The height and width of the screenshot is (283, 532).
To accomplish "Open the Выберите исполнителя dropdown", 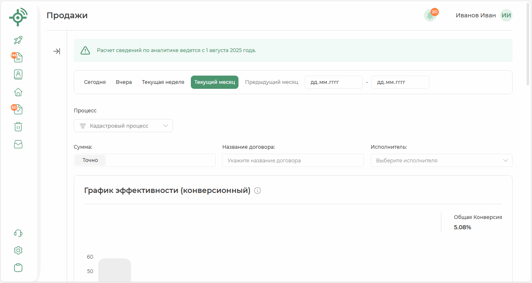I will pyautogui.click(x=441, y=160).
